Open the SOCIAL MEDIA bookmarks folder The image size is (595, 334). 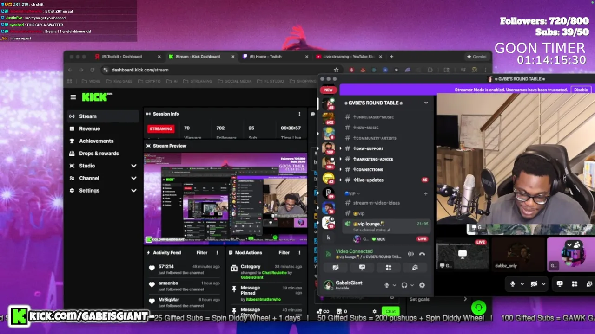click(234, 81)
